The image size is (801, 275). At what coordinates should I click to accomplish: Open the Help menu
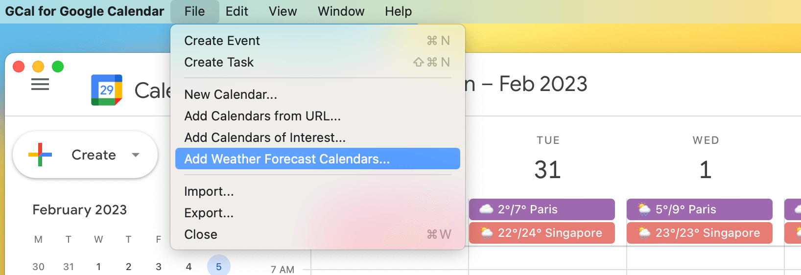pos(398,11)
